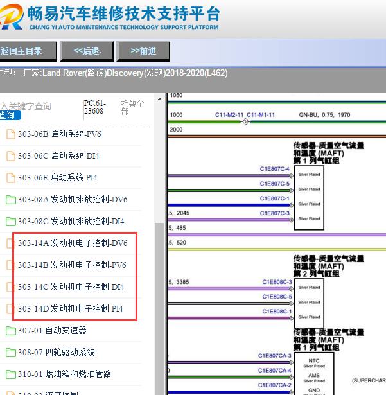The image size is (386, 395).
Task: Open 303-06B 启动系统-PV6 entry
Action: pyautogui.click(x=60, y=134)
